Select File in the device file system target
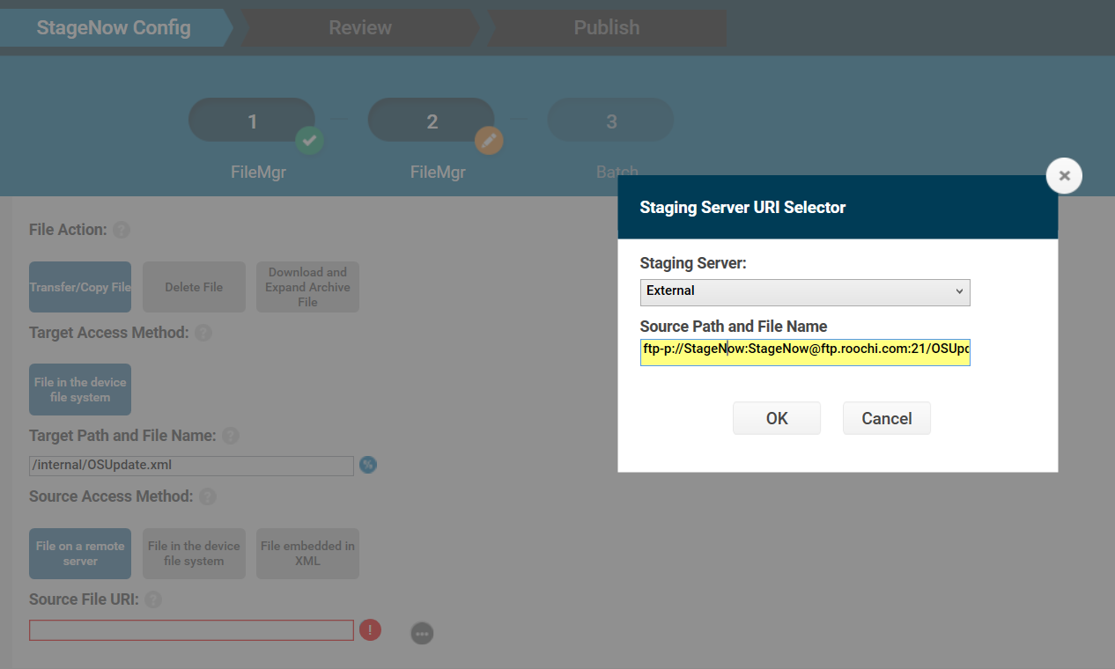Image resolution: width=1115 pixels, height=669 pixels. pos(80,390)
